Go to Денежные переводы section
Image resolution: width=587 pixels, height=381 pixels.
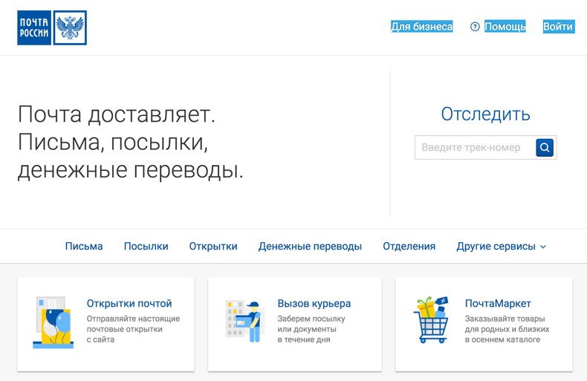click(310, 247)
